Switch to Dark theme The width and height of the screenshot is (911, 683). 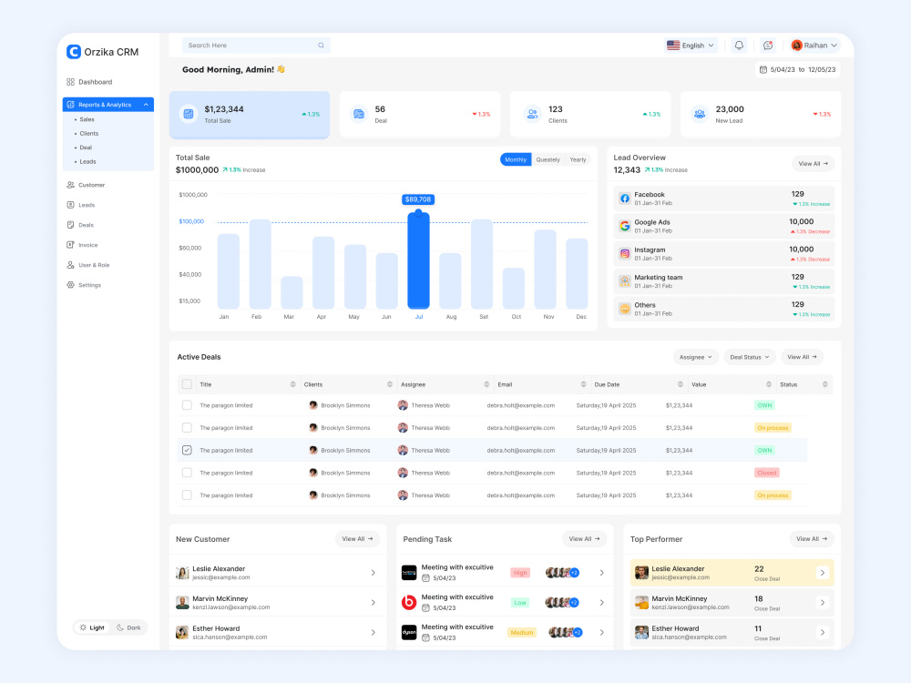pos(129,627)
